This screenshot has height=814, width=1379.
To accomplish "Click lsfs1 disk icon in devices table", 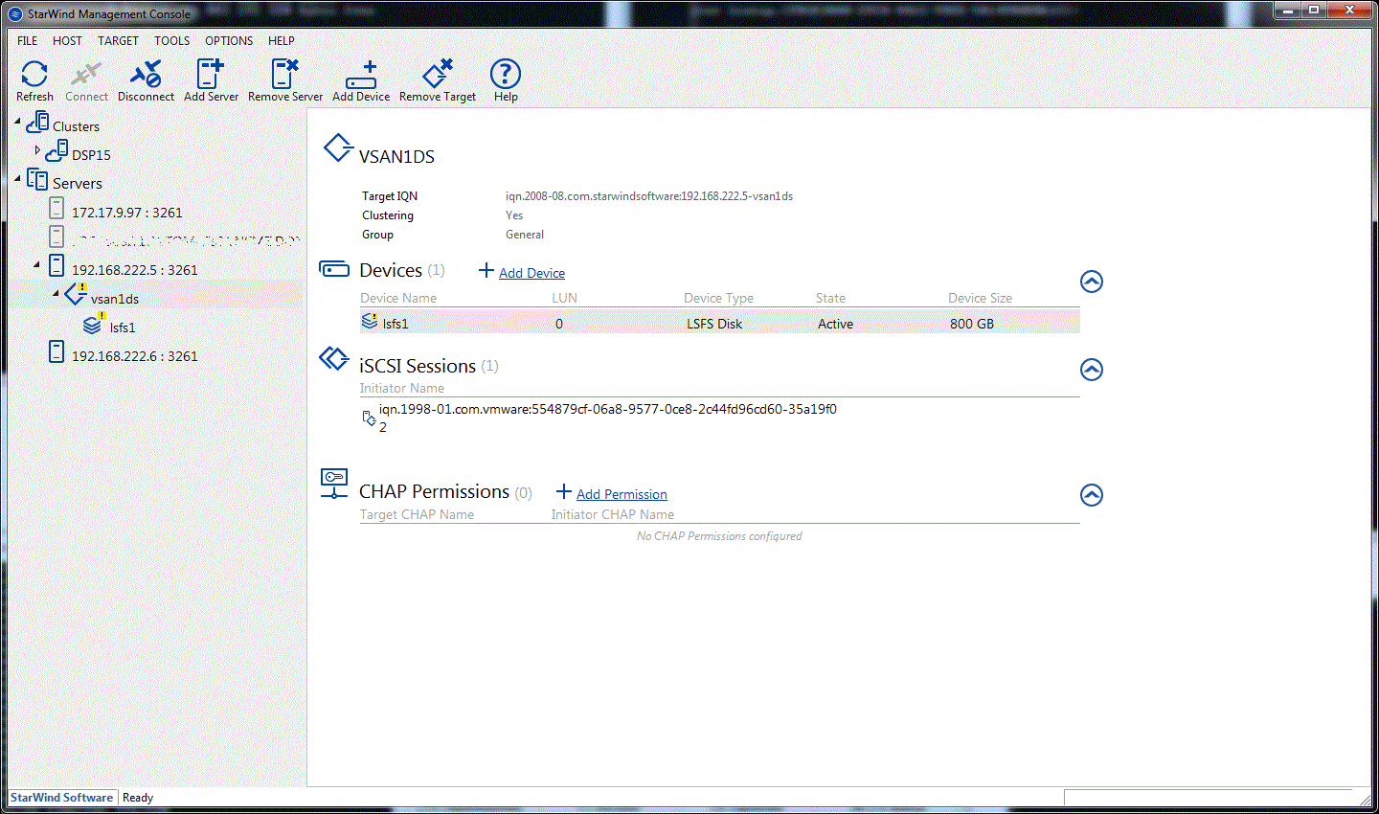I will [370, 322].
